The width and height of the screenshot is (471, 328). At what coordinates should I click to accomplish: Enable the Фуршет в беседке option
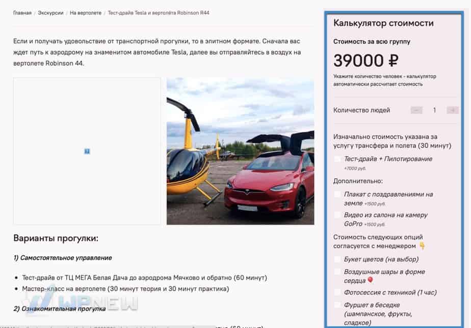337,305
